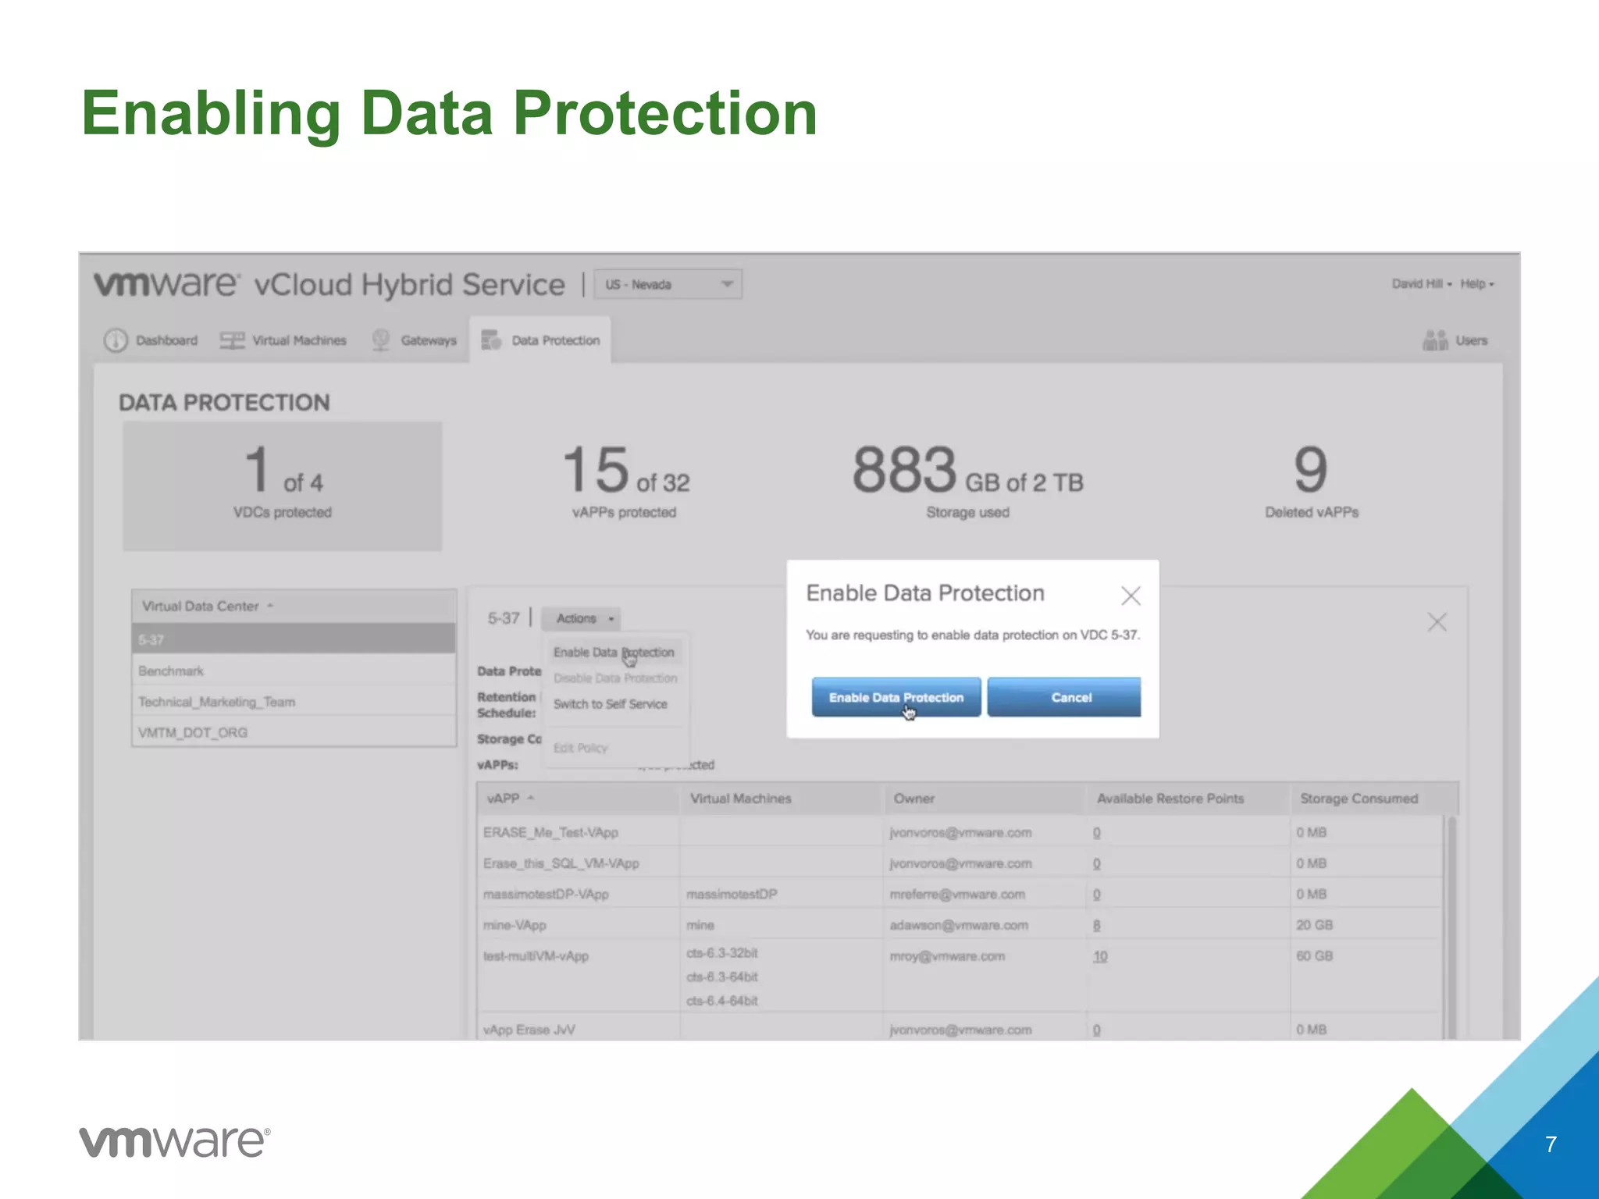The height and width of the screenshot is (1199, 1599).
Task: Select Technical_Marketing_Team data center
Action: tap(294, 702)
